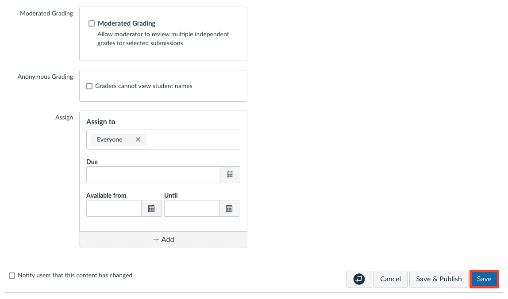The image size is (508, 299).
Task: Open the Due date calendar picker
Action: pyautogui.click(x=230, y=175)
